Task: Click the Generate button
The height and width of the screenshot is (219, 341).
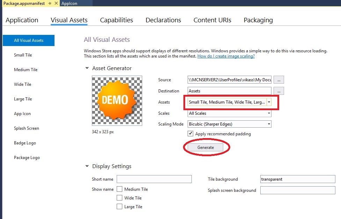Action: (x=205, y=148)
